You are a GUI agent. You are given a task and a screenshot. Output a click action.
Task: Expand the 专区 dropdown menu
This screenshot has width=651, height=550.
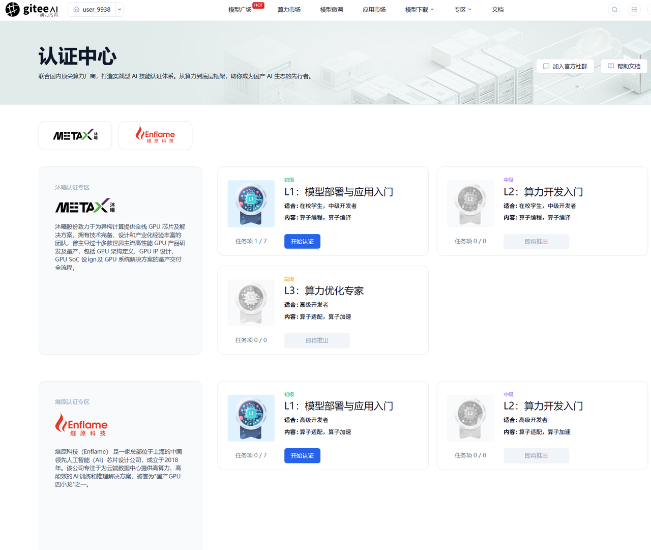point(463,10)
